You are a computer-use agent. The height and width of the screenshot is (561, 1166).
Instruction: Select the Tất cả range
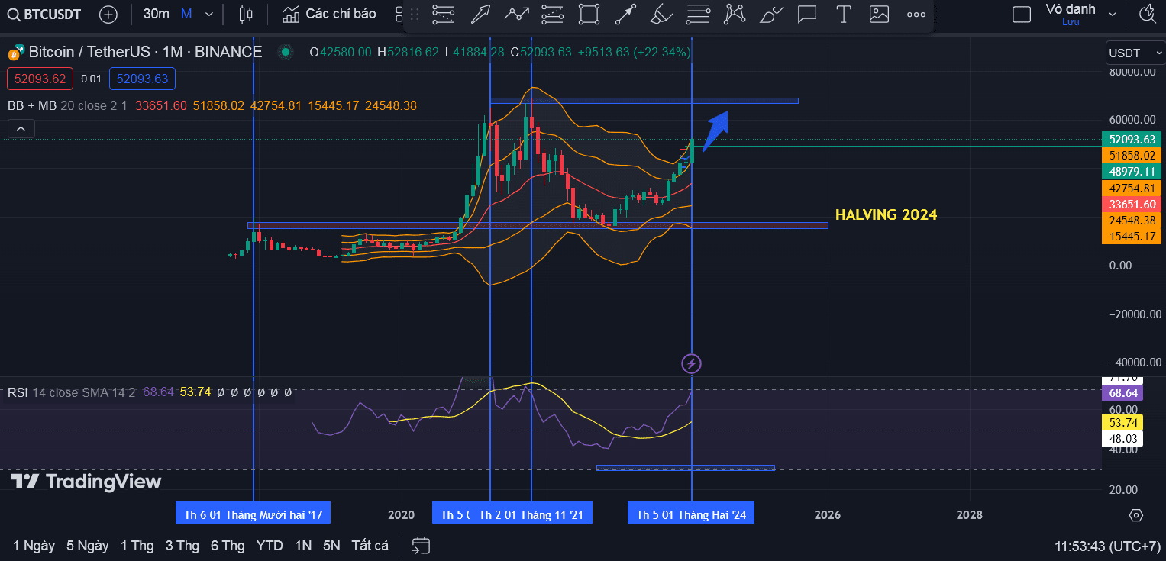tap(370, 546)
